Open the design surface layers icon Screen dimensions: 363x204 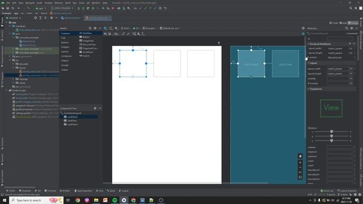105,28
